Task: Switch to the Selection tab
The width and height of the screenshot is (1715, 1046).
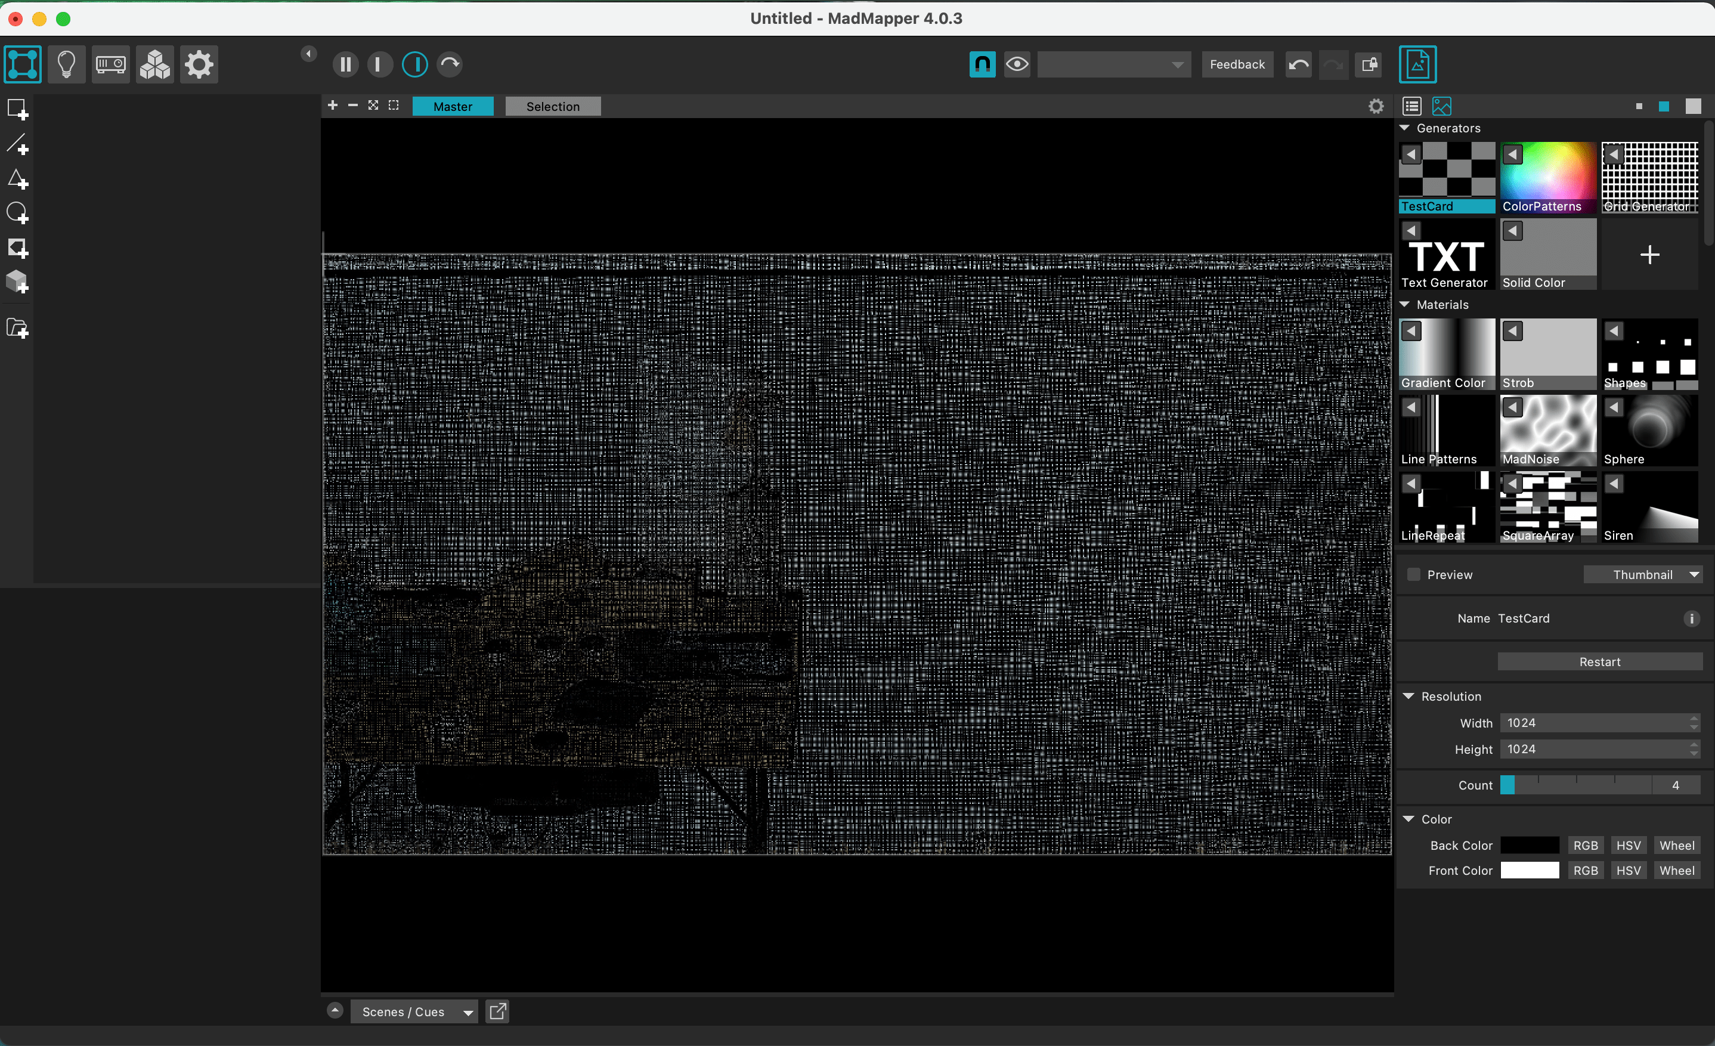Action: pos(551,107)
